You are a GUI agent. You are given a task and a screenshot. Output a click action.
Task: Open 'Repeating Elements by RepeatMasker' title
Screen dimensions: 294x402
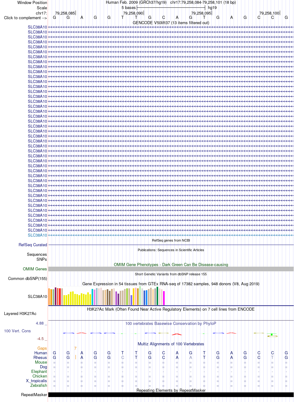[171, 390]
